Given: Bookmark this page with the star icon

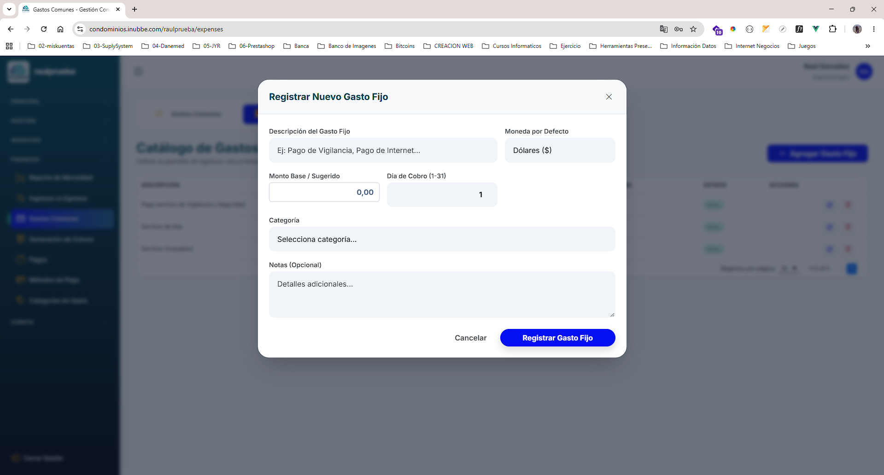Looking at the screenshot, I should [693, 29].
